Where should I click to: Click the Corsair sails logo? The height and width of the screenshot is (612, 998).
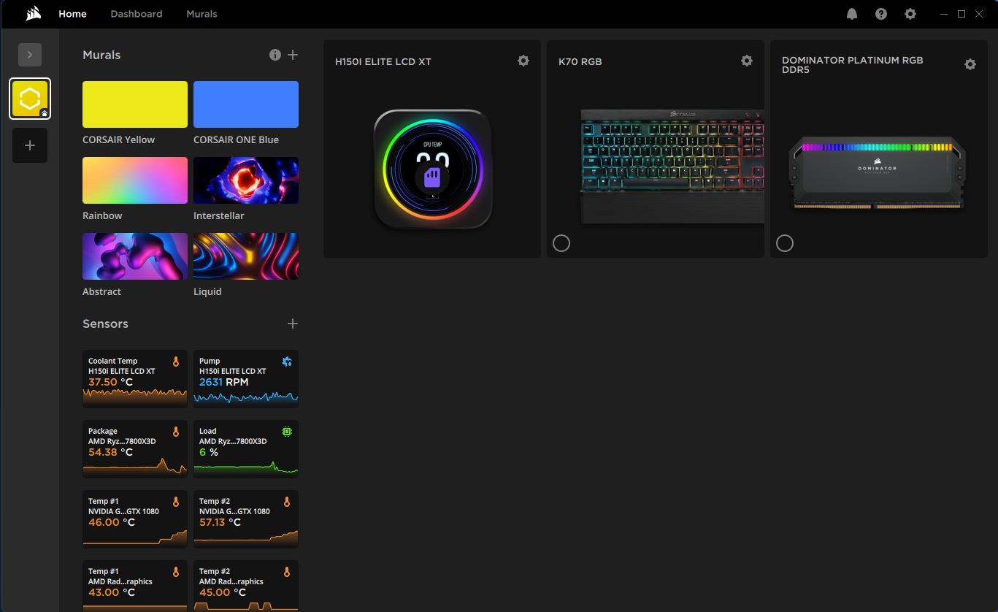[33, 13]
